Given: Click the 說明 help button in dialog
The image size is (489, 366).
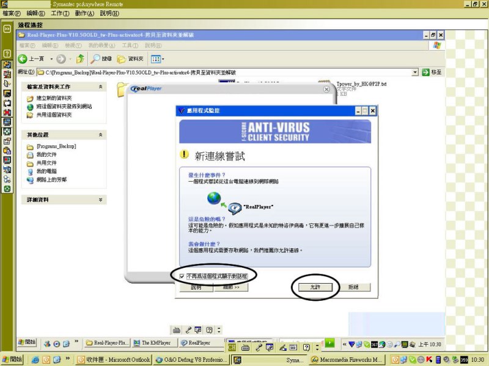Looking at the screenshot, I should [196, 287].
